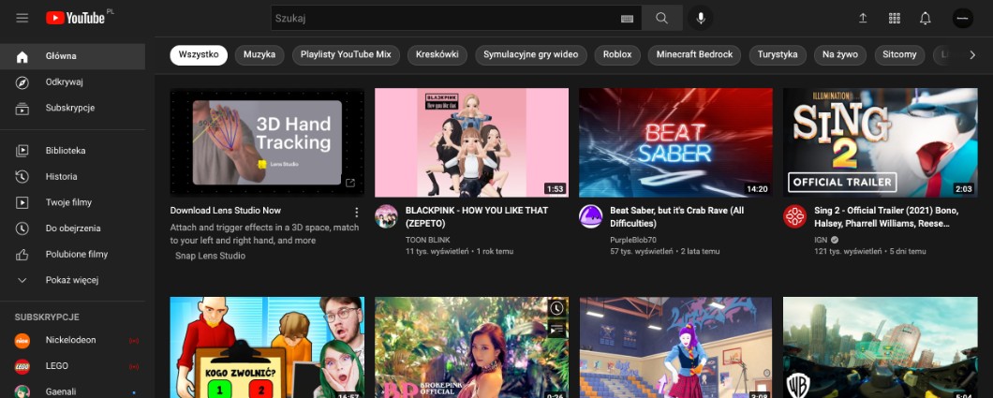Open Historia in sidebar
Image resolution: width=993 pixels, height=398 pixels.
click(x=61, y=177)
